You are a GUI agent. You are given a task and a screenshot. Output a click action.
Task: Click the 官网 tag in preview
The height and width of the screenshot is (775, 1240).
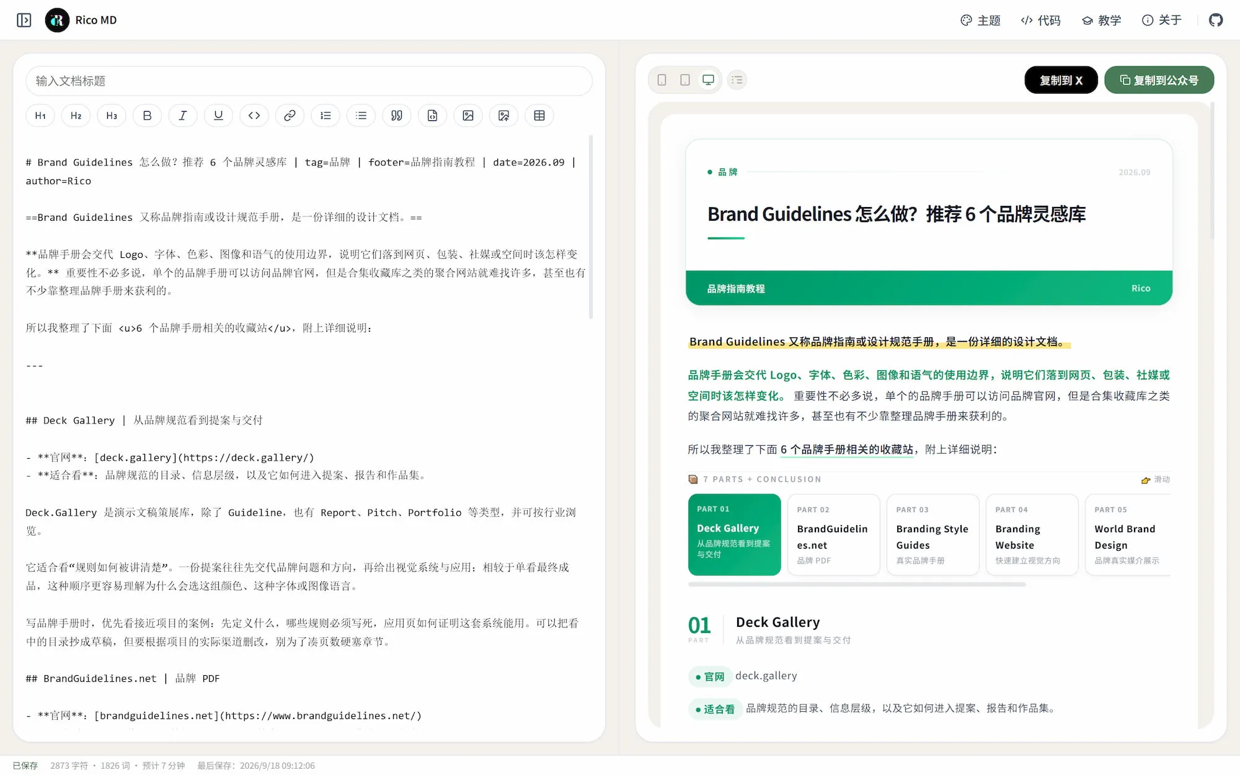(x=709, y=676)
